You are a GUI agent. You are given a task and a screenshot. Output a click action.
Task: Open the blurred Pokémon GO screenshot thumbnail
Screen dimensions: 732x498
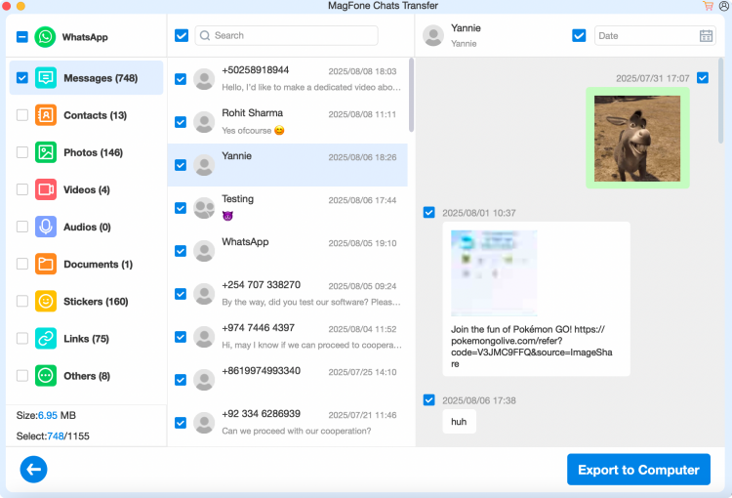point(494,272)
